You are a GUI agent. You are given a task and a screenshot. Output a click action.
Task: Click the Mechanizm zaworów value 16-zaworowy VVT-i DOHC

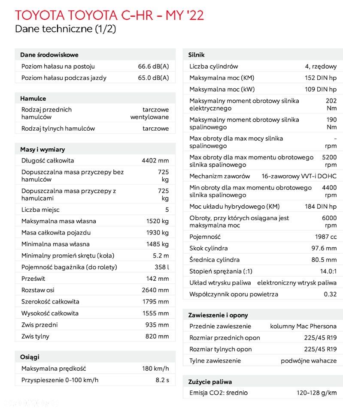tap(299, 176)
